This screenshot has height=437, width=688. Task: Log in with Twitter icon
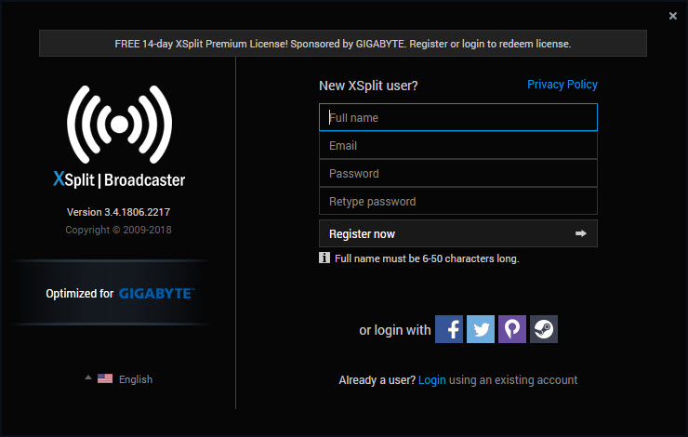click(481, 329)
